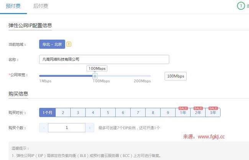Click the step 1 circle indicator
The image size is (249, 160).
[x=241, y=6]
